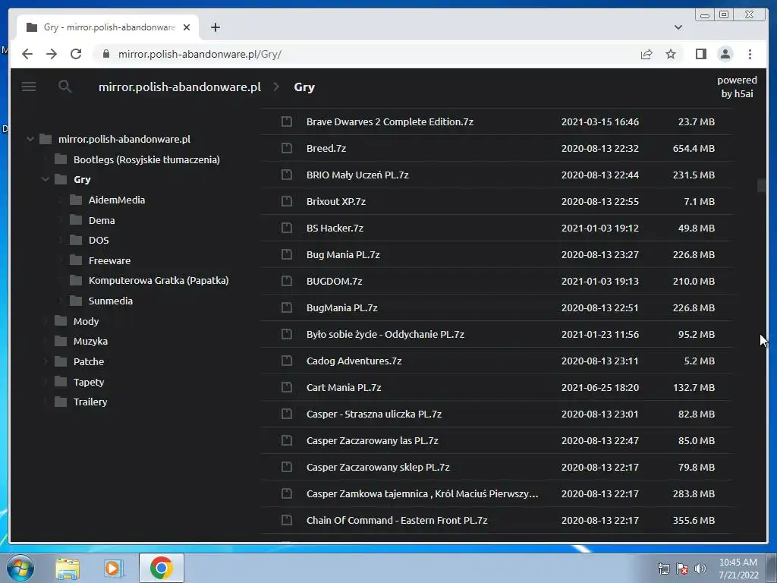This screenshot has height=583, width=777.
Task: Click the Mody folder icon
Action: coord(61,321)
